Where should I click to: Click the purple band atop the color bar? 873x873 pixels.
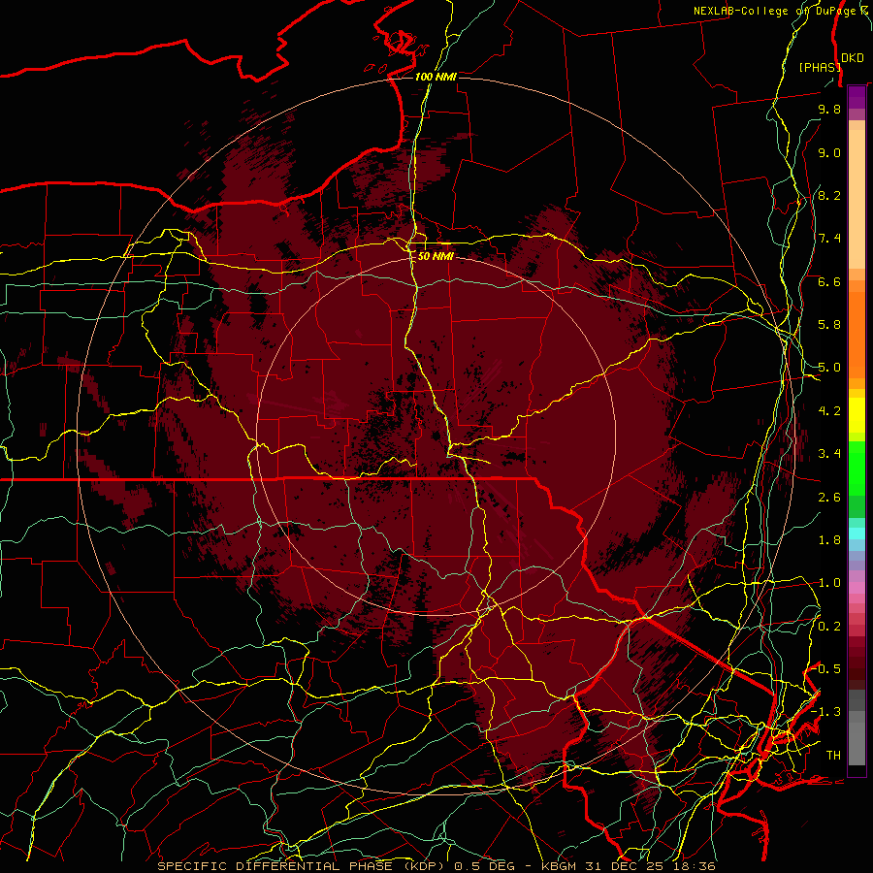tap(857, 97)
